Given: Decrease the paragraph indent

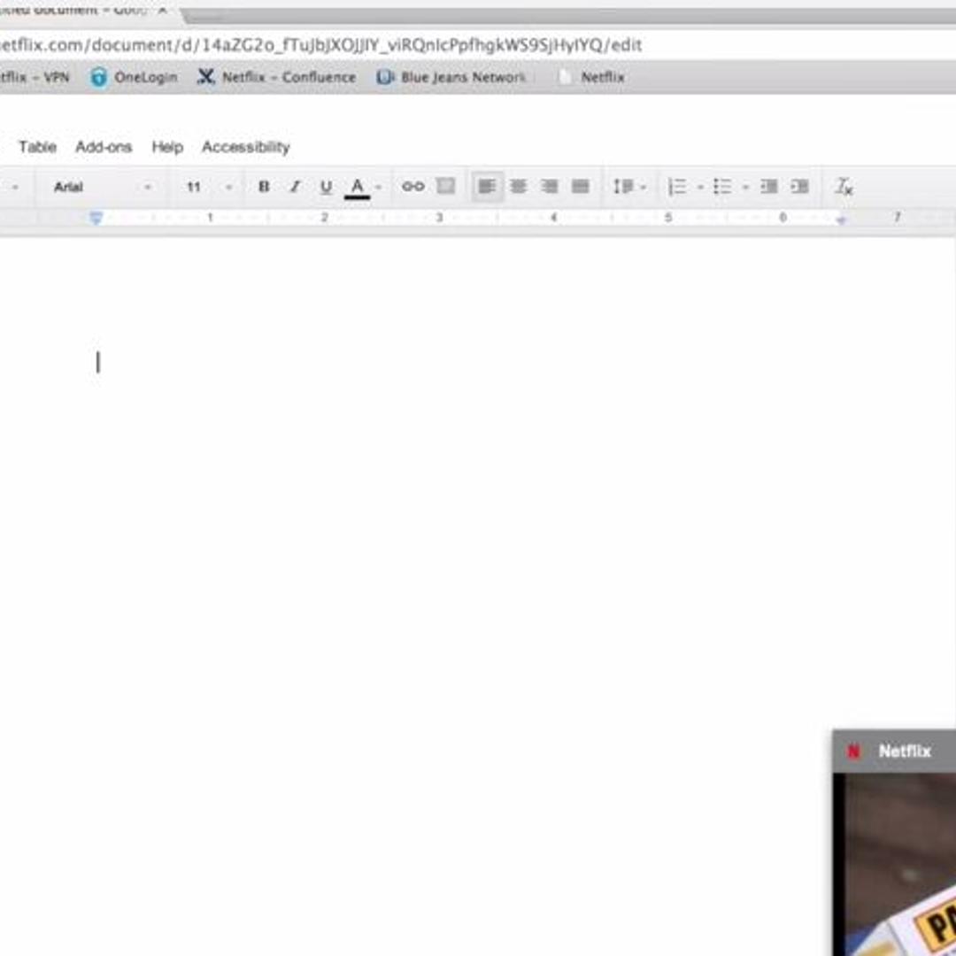Looking at the screenshot, I should click(769, 187).
